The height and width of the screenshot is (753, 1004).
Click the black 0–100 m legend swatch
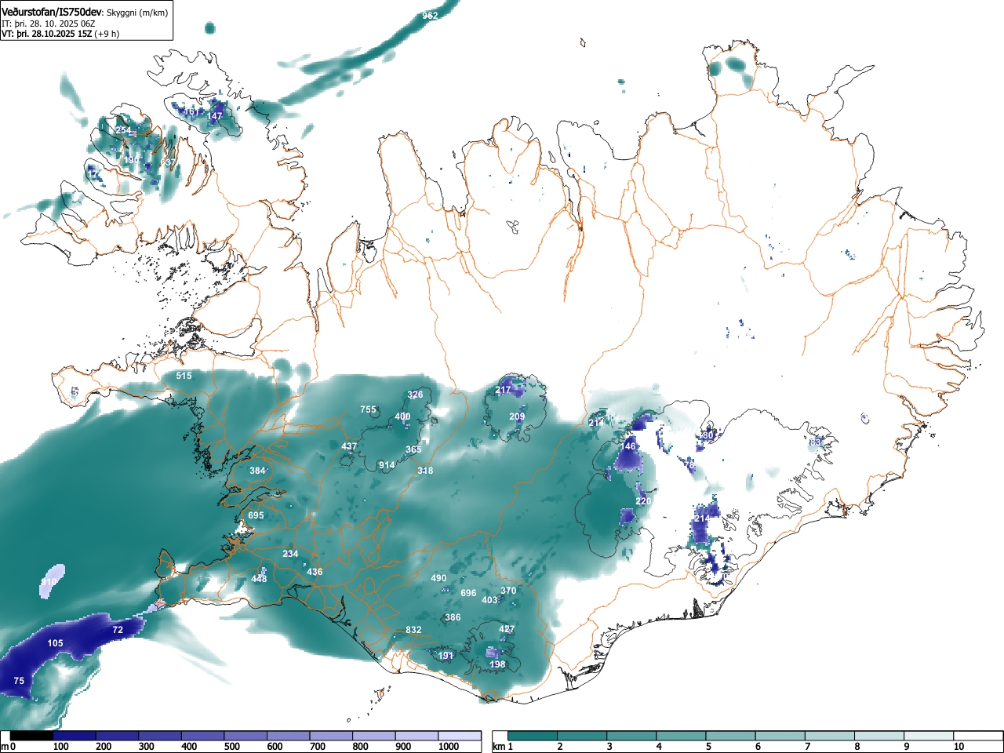pyautogui.click(x=31, y=736)
